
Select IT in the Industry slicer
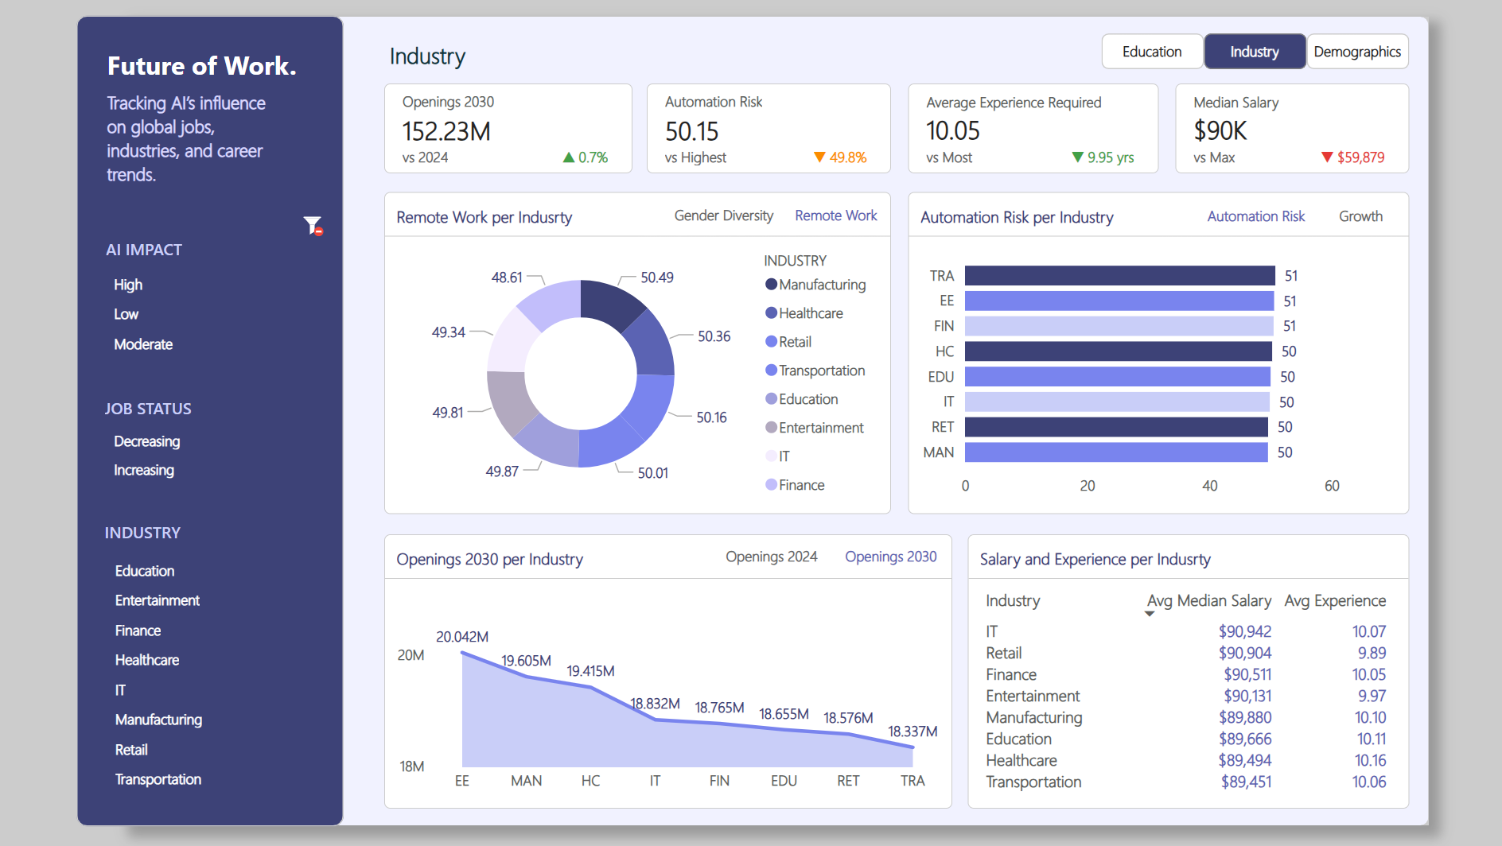click(x=120, y=690)
